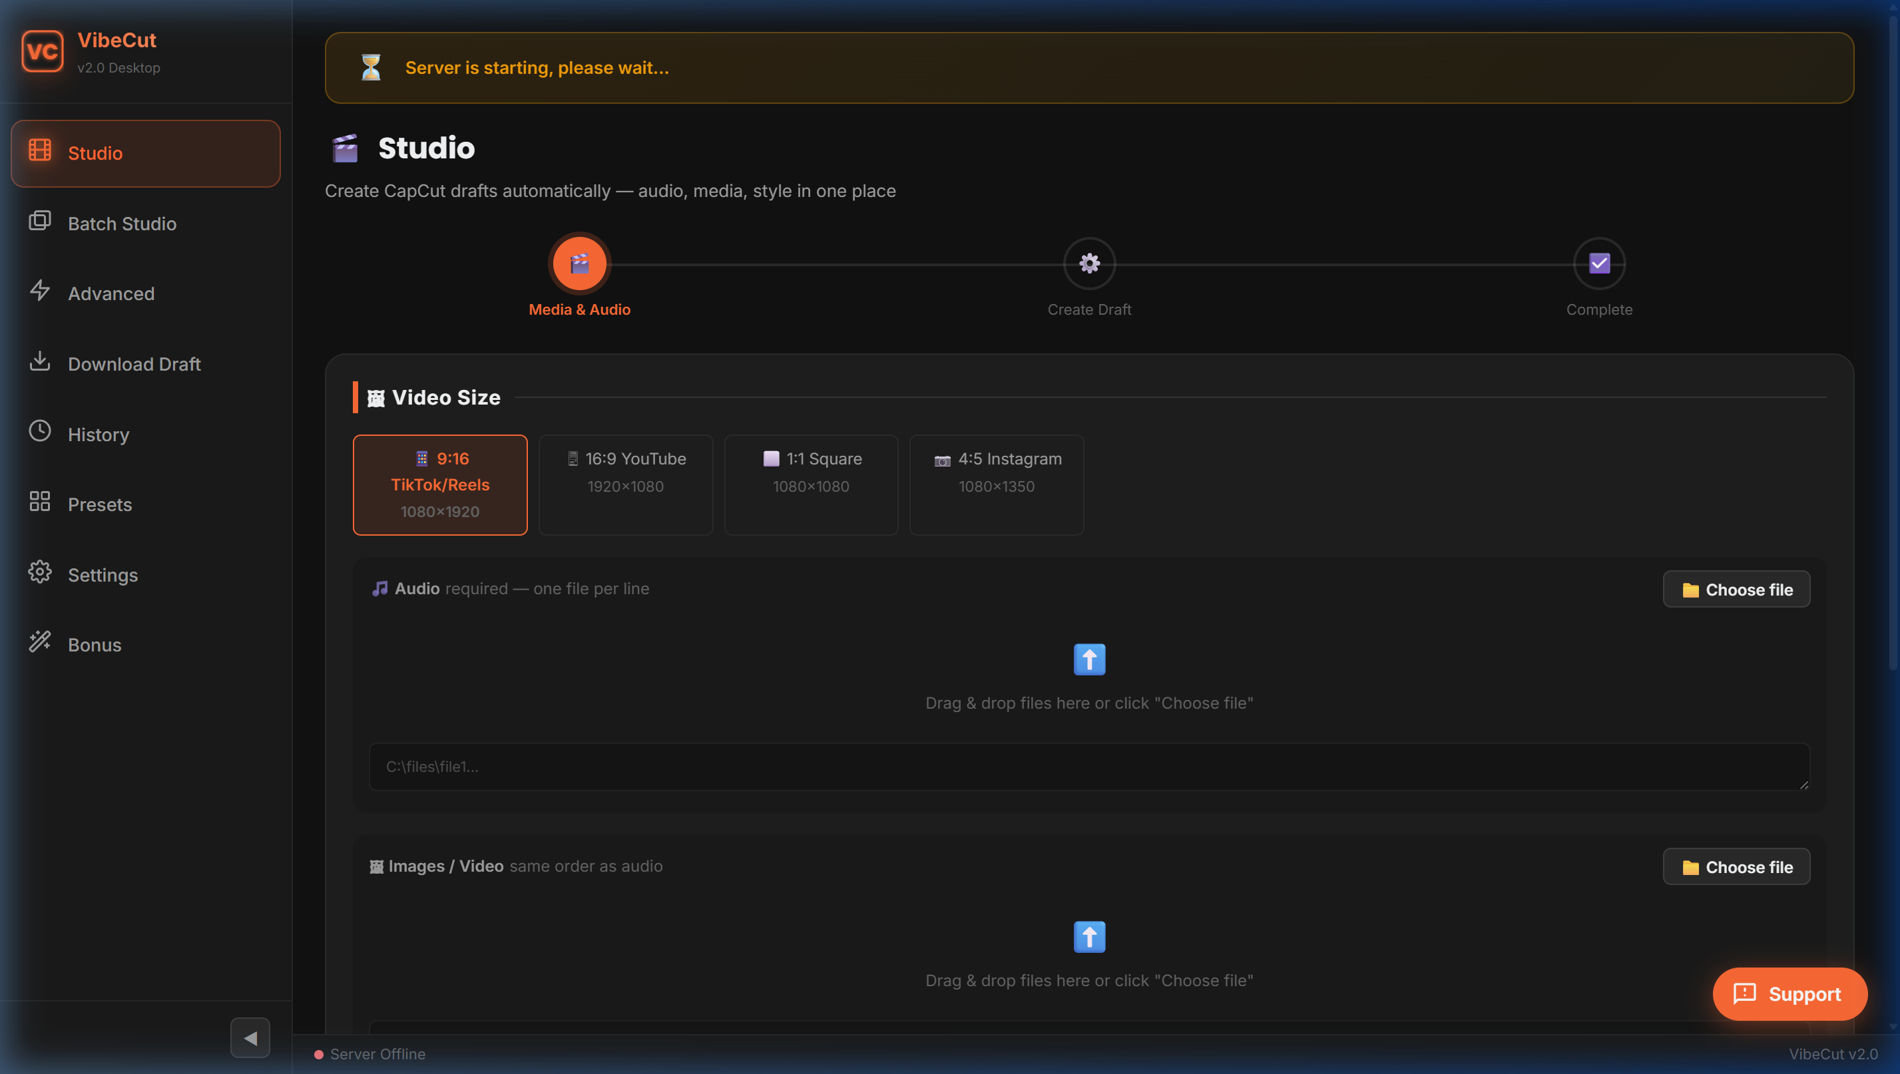
Task: Click the "v2.0 Desktop" version label
Action: point(119,68)
